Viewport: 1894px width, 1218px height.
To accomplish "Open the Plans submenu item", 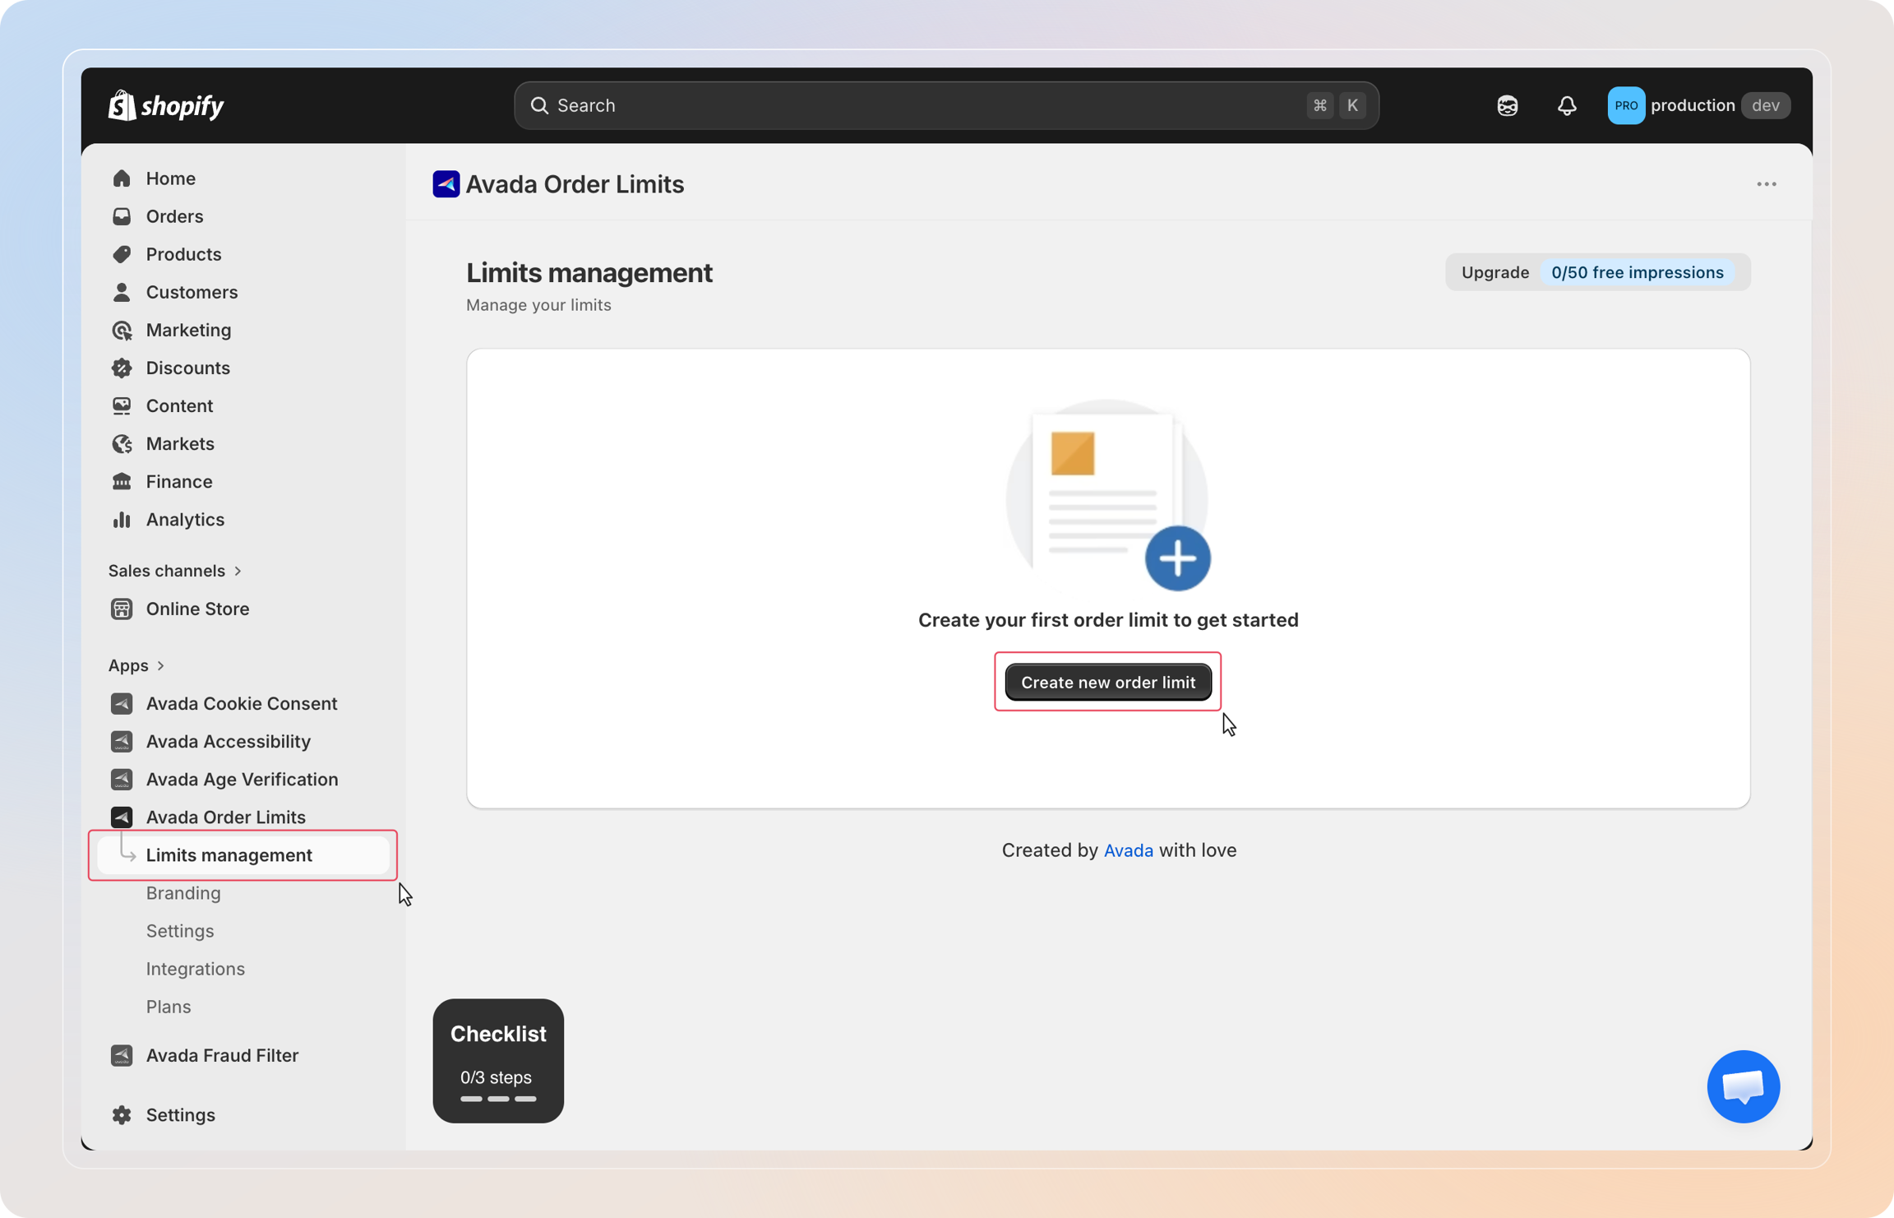I will (169, 1007).
